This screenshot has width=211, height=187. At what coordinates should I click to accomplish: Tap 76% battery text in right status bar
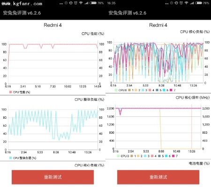pyautogui.click(x=206, y=3)
